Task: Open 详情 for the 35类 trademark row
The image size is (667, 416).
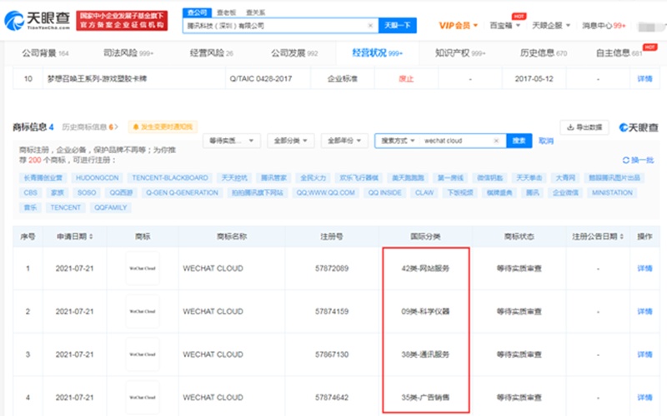Action: [644, 398]
